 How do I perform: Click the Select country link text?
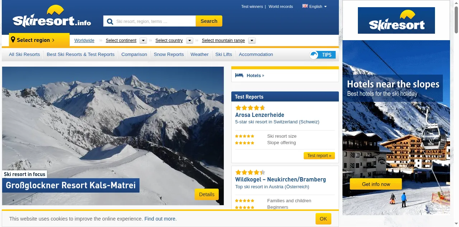pyautogui.click(x=169, y=41)
